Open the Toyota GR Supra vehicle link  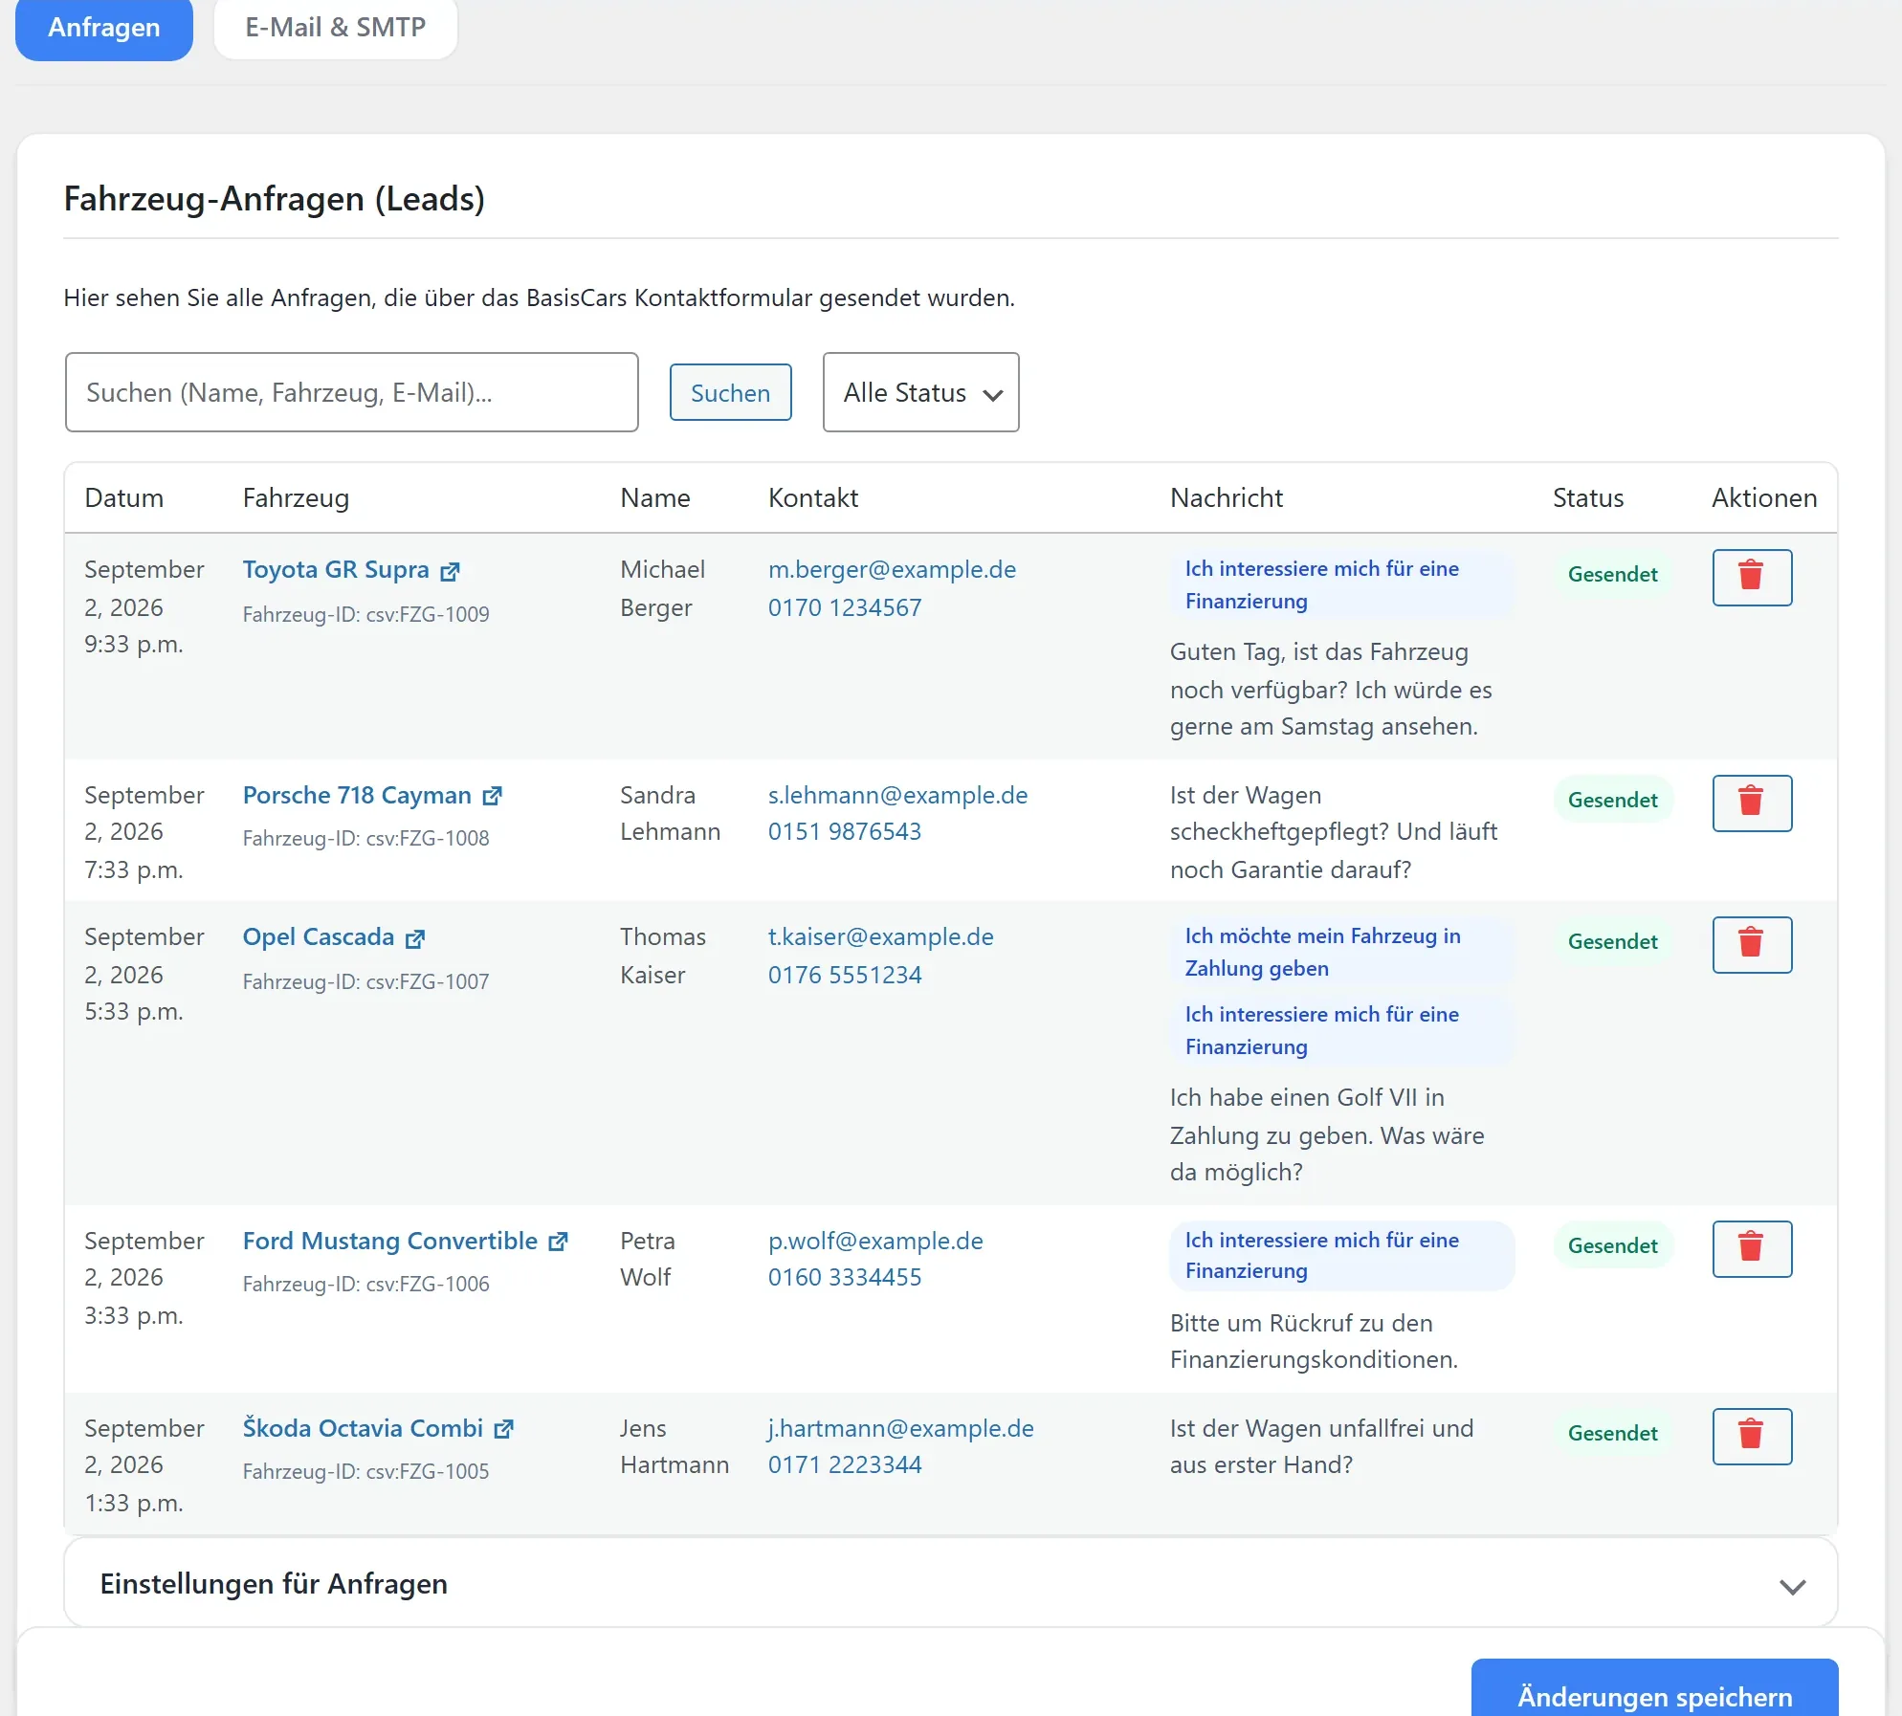336,569
